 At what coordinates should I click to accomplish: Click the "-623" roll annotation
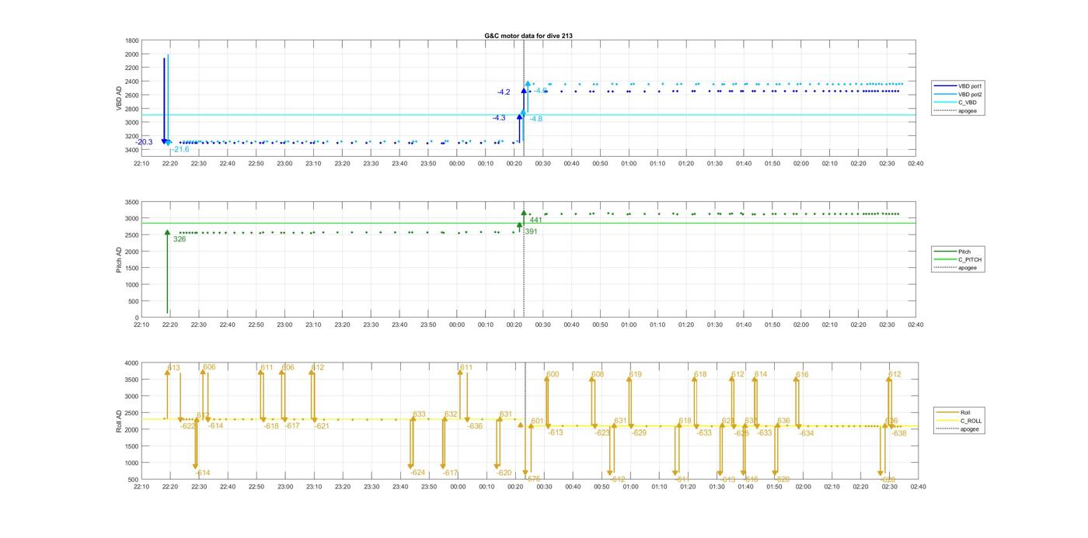[x=602, y=432]
